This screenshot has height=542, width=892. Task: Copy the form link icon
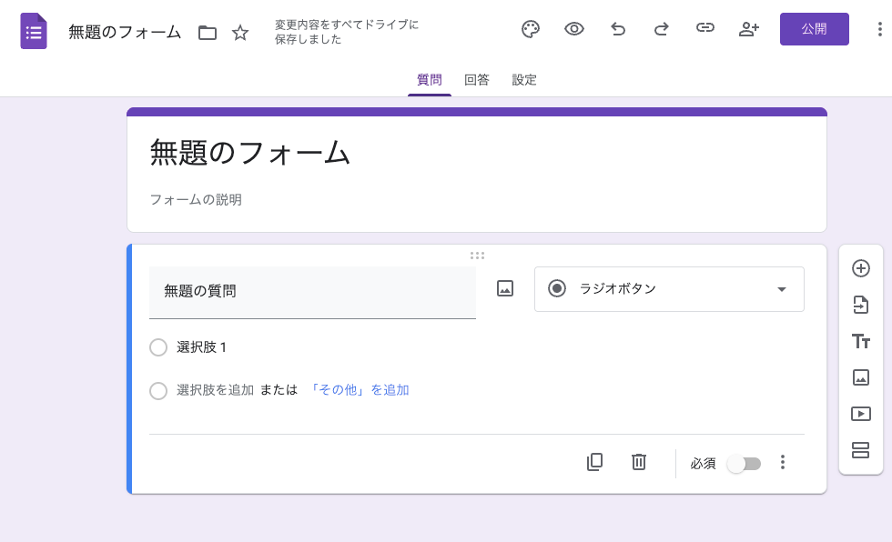coord(705,29)
